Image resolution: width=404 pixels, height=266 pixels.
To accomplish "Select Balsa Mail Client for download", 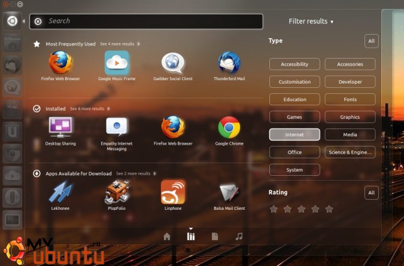I will (x=229, y=192).
